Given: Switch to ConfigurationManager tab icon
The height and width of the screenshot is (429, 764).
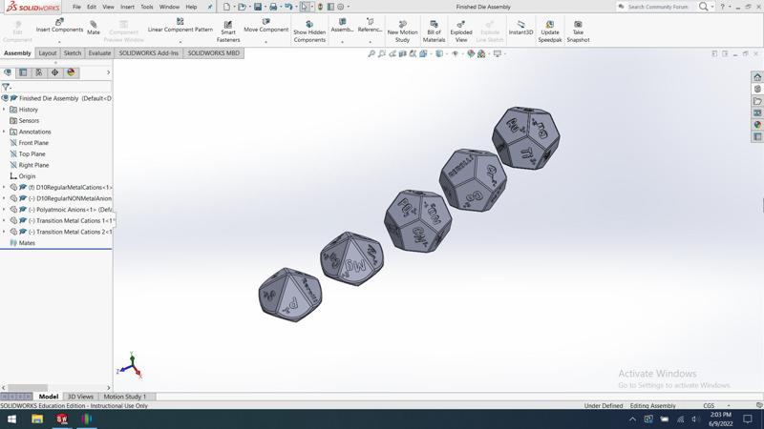Looking at the screenshot, I should [39, 72].
